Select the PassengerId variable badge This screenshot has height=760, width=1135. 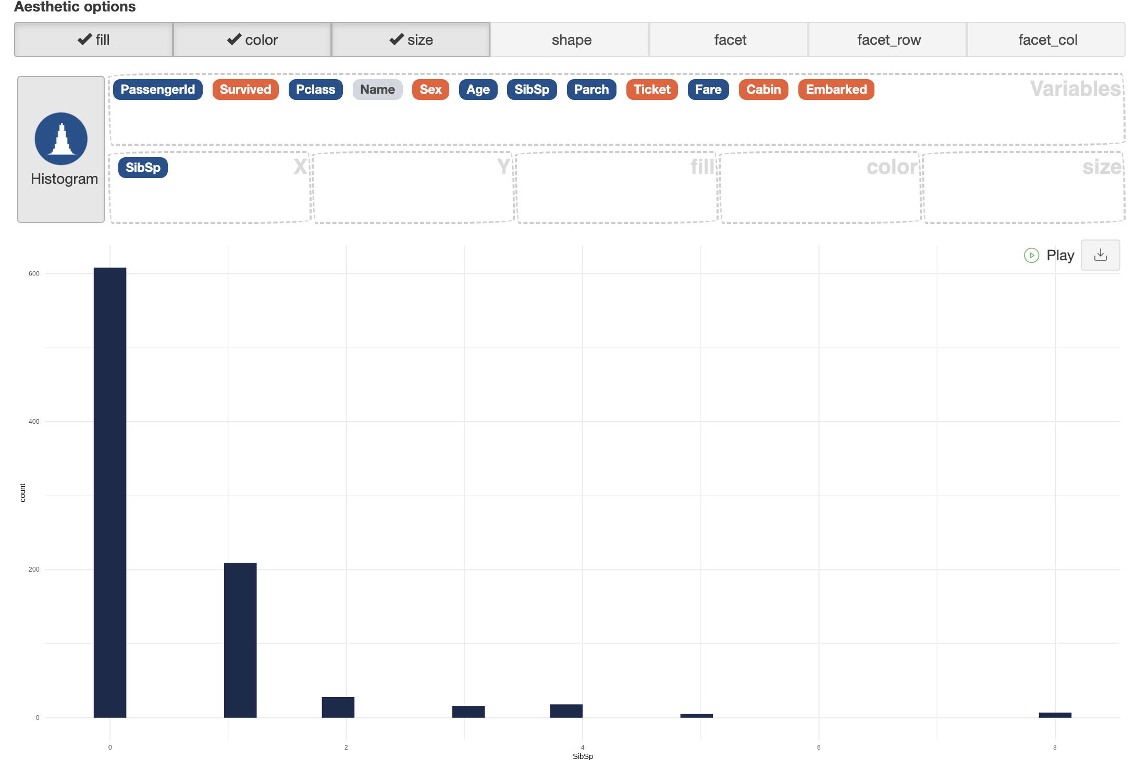click(x=157, y=90)
